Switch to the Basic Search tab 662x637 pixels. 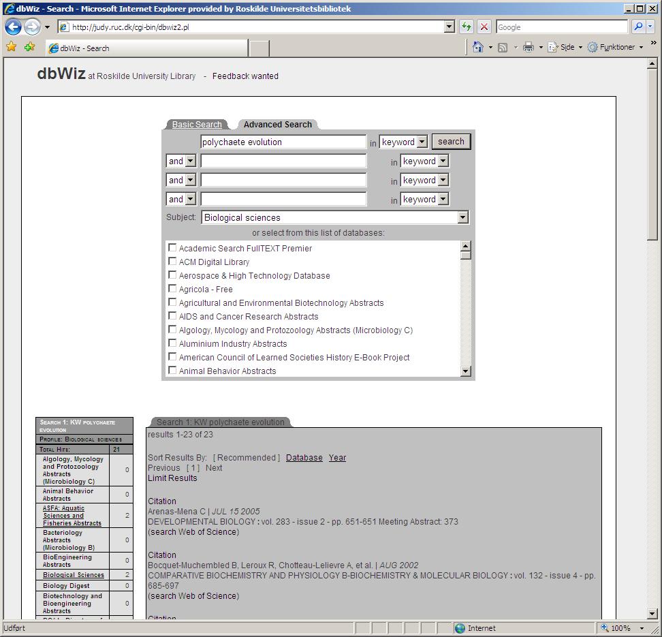point(197,125)
